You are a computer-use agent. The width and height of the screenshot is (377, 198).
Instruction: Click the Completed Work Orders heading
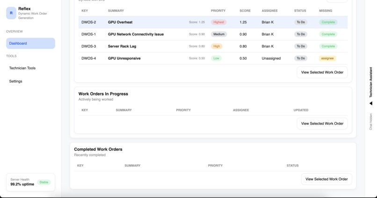98,149
